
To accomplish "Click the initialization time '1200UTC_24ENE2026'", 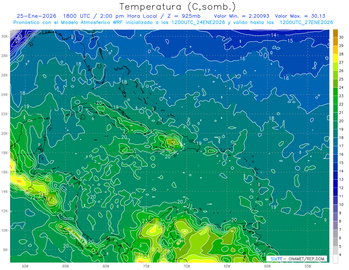I will 198,22.
